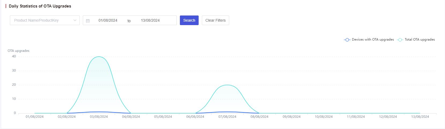Image resolution: width=445 pixels, height=129 pixels.
Task: Click the x-axis label 08/08/2024
Action: pyautogui.click(x=259, y=117)
